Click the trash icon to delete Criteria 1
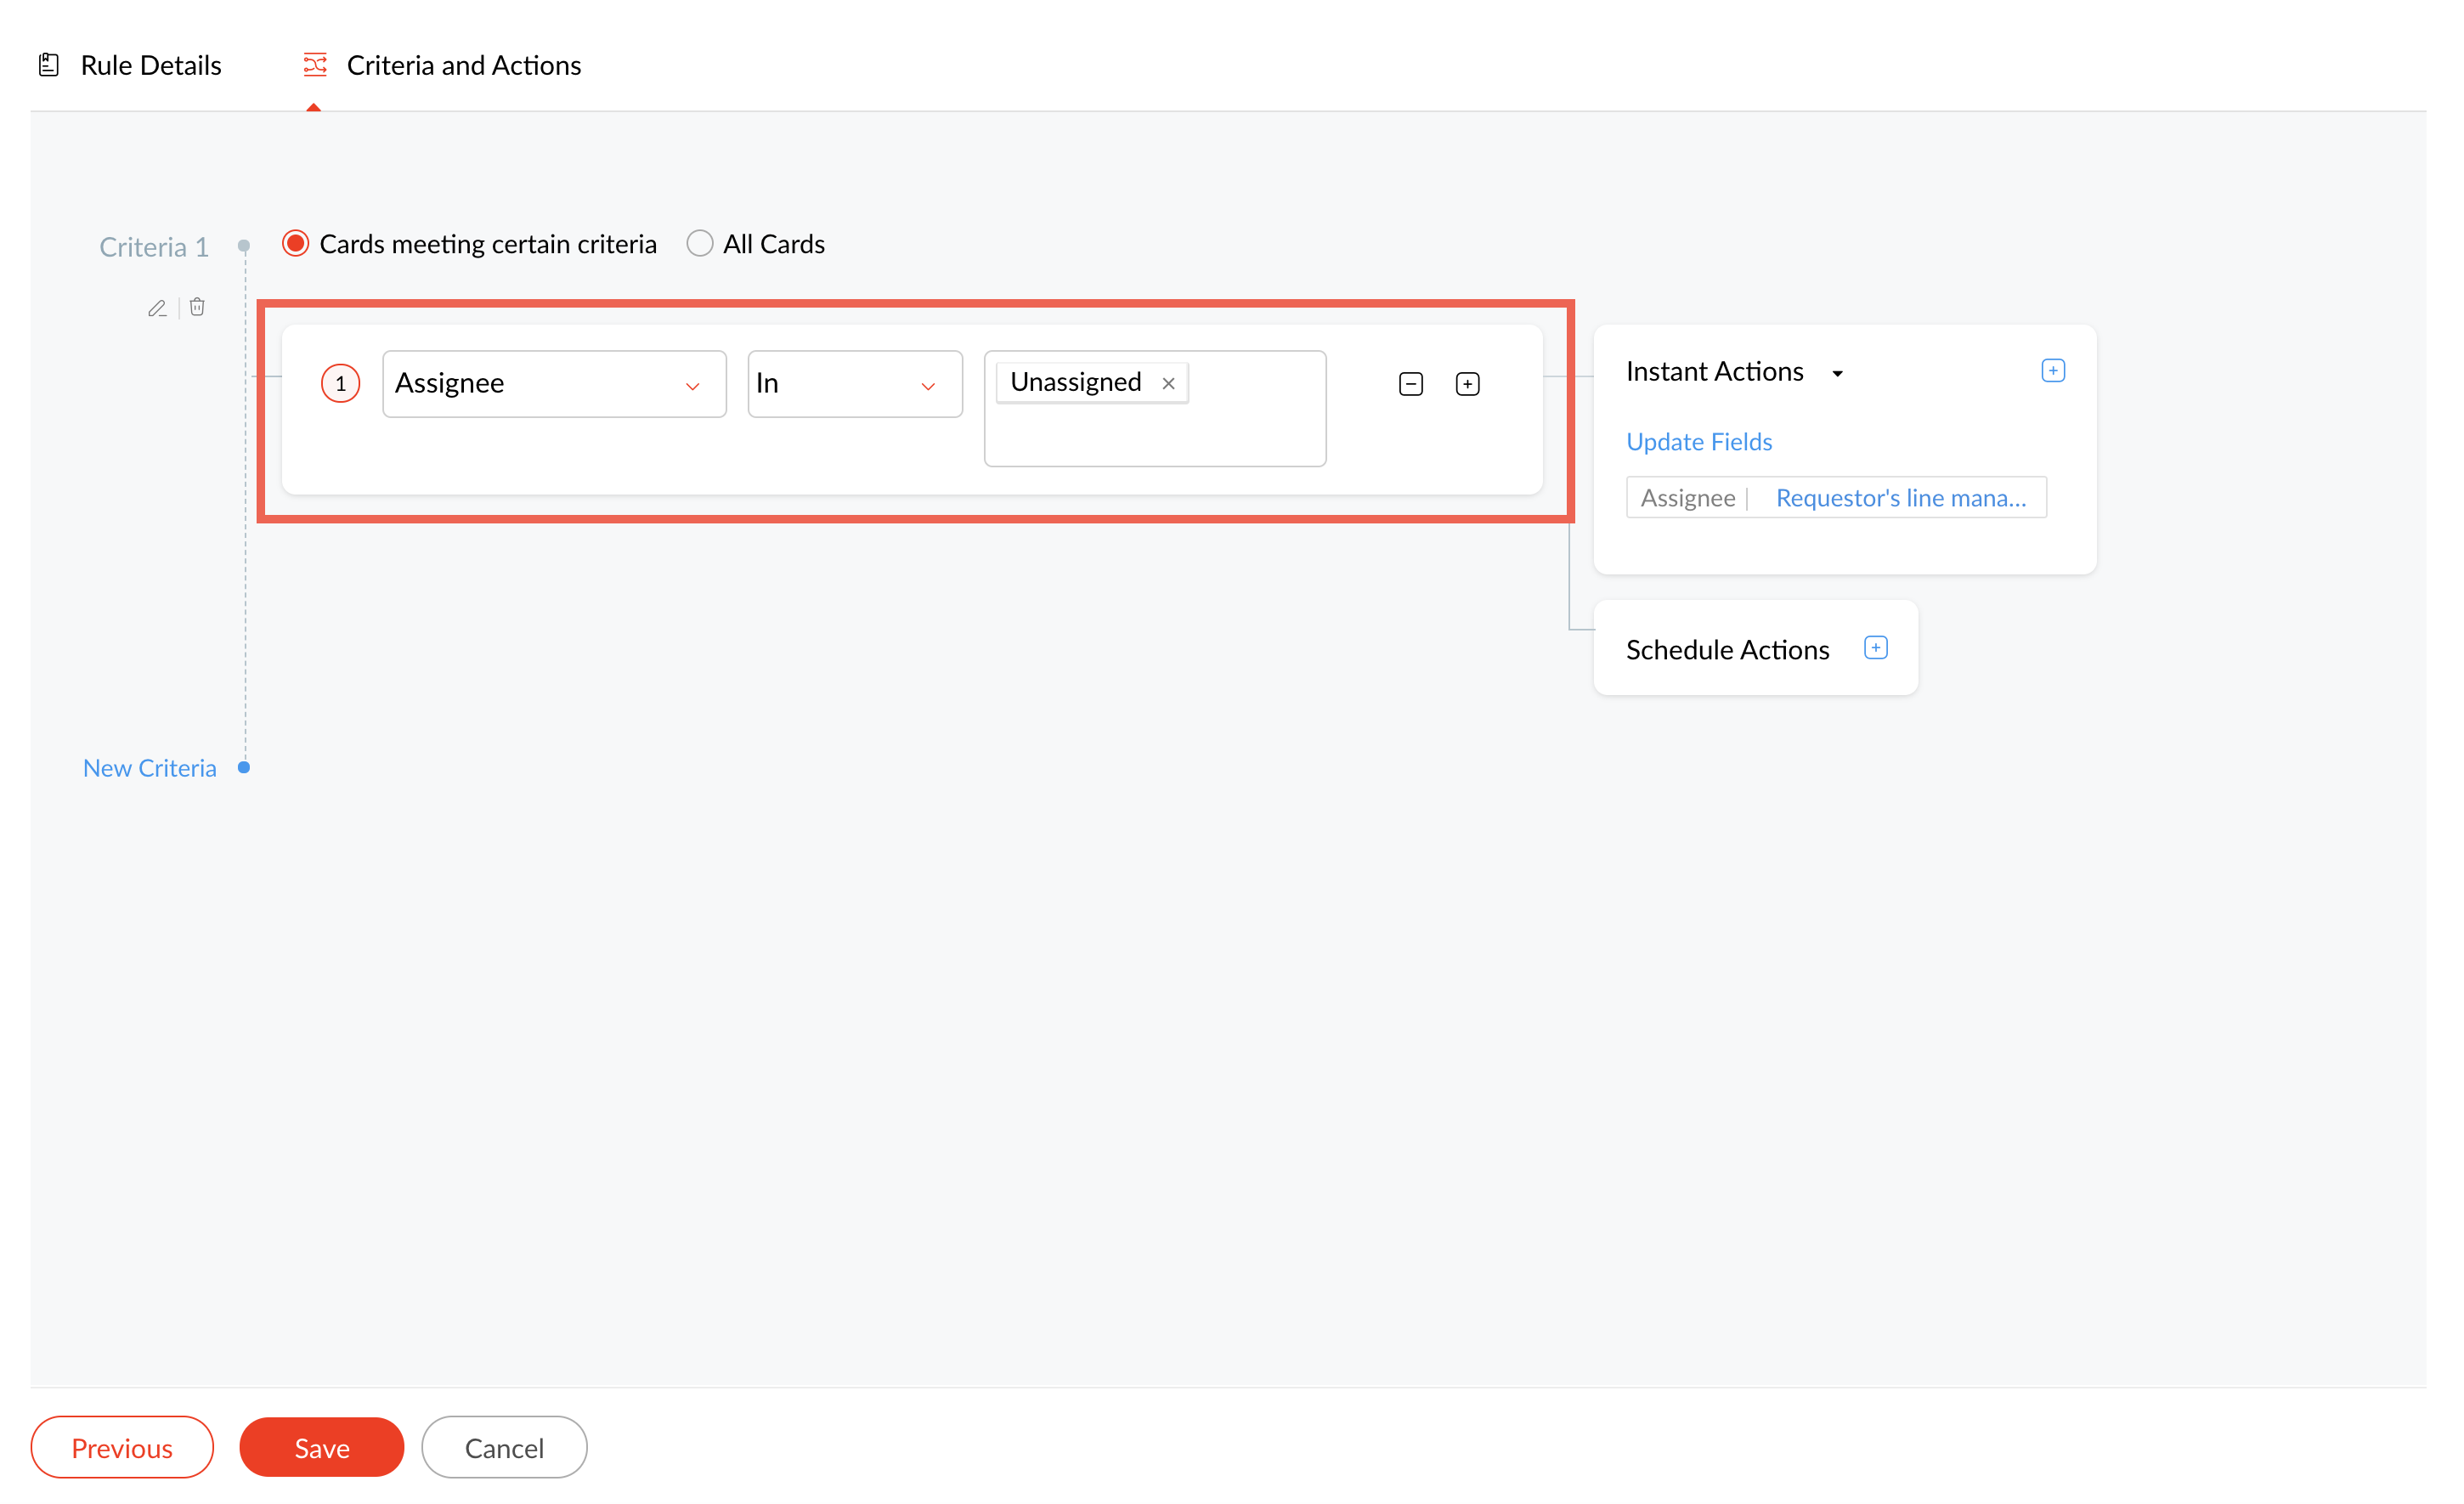 197,307
